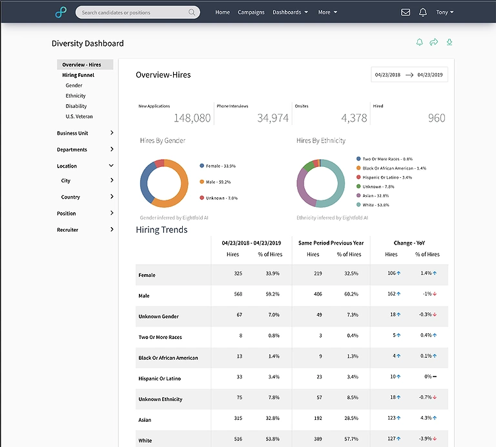The height and width of the screenshot is (447, 496).
Task: Click Unknown ethnicity green legend dot
Action: point(358,186)
